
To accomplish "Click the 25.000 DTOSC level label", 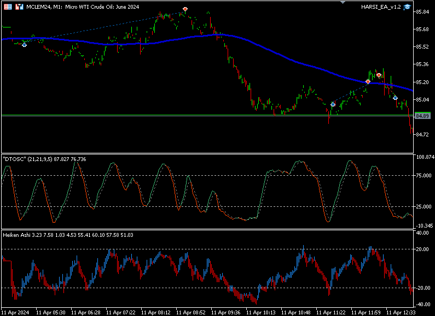I will tap(425, 206).
